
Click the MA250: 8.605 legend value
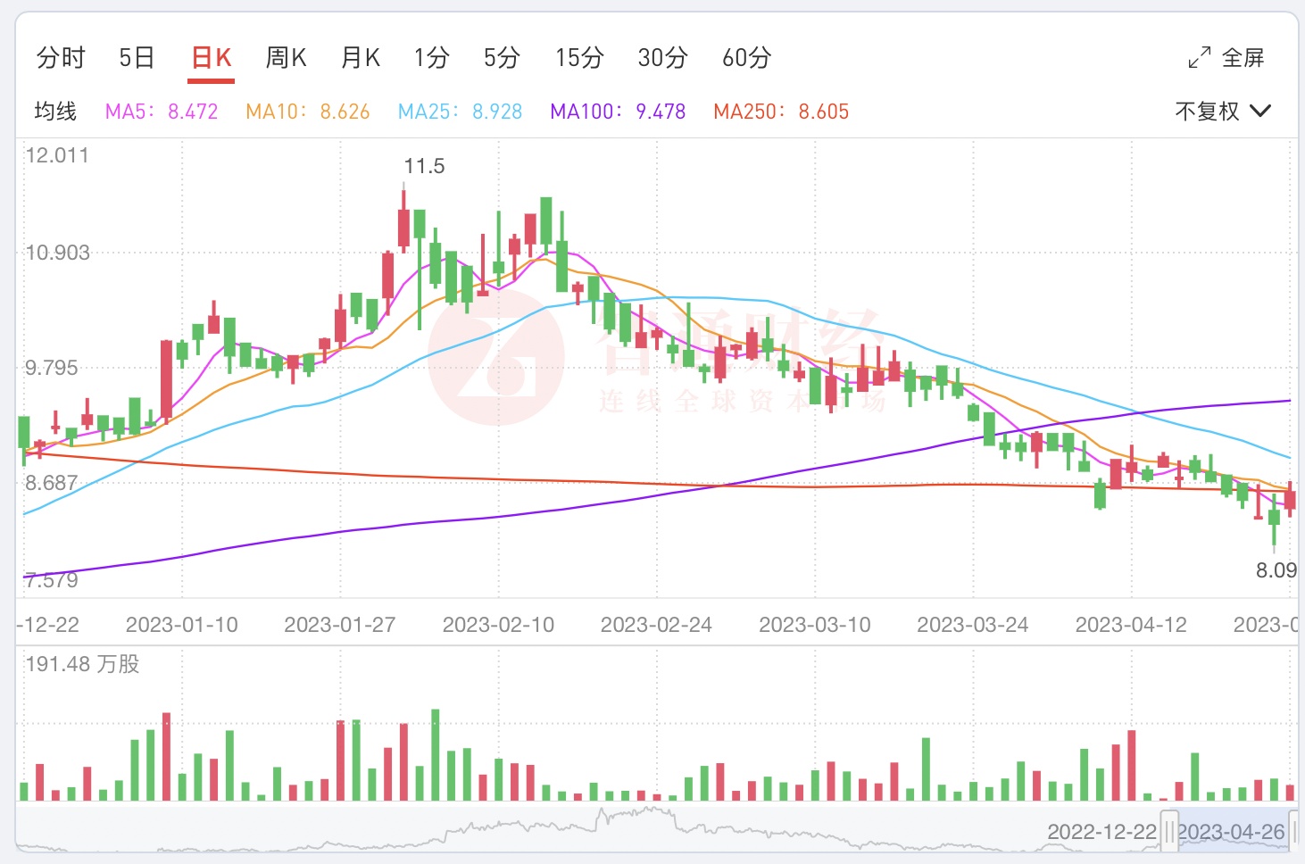click(781, 112)
